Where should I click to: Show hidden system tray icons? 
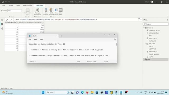coord(137,92)
